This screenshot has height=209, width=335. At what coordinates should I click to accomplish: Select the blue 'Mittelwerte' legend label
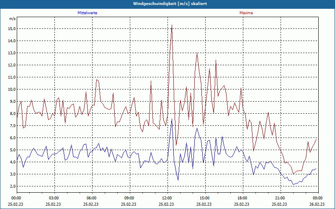coord(88,13)
